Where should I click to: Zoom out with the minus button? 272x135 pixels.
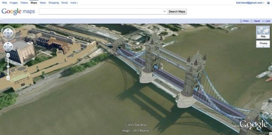click(8, 78)
